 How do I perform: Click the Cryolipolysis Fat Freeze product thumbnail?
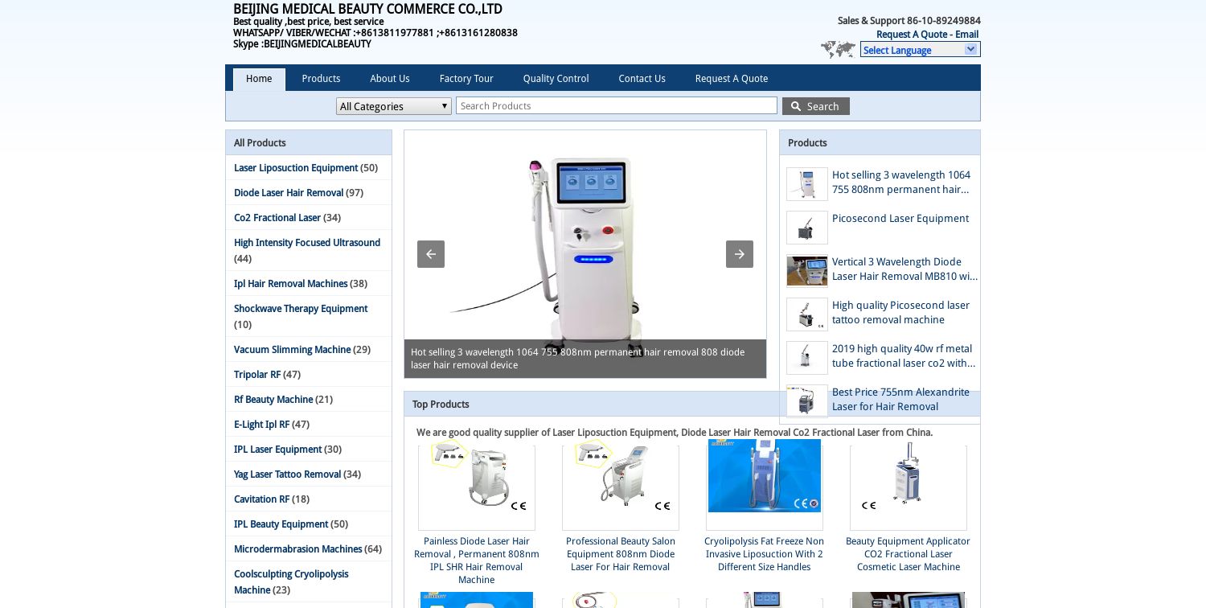click(764, 475)
